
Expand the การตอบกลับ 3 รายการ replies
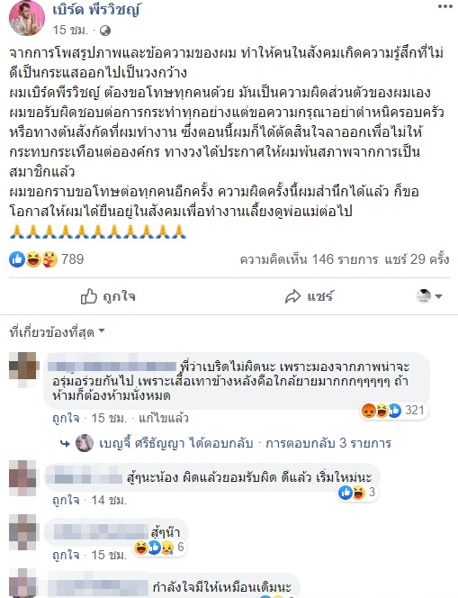(328, 443)
